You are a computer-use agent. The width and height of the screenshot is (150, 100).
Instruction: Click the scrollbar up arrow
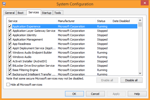coord(140,20)
